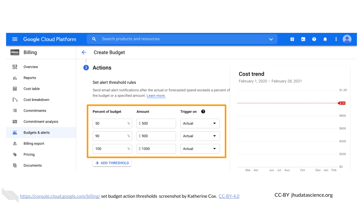Expand the search bar dropdown arrow
Image resolution: width=363 pixels, height=204 pixels.
[271, 39]
